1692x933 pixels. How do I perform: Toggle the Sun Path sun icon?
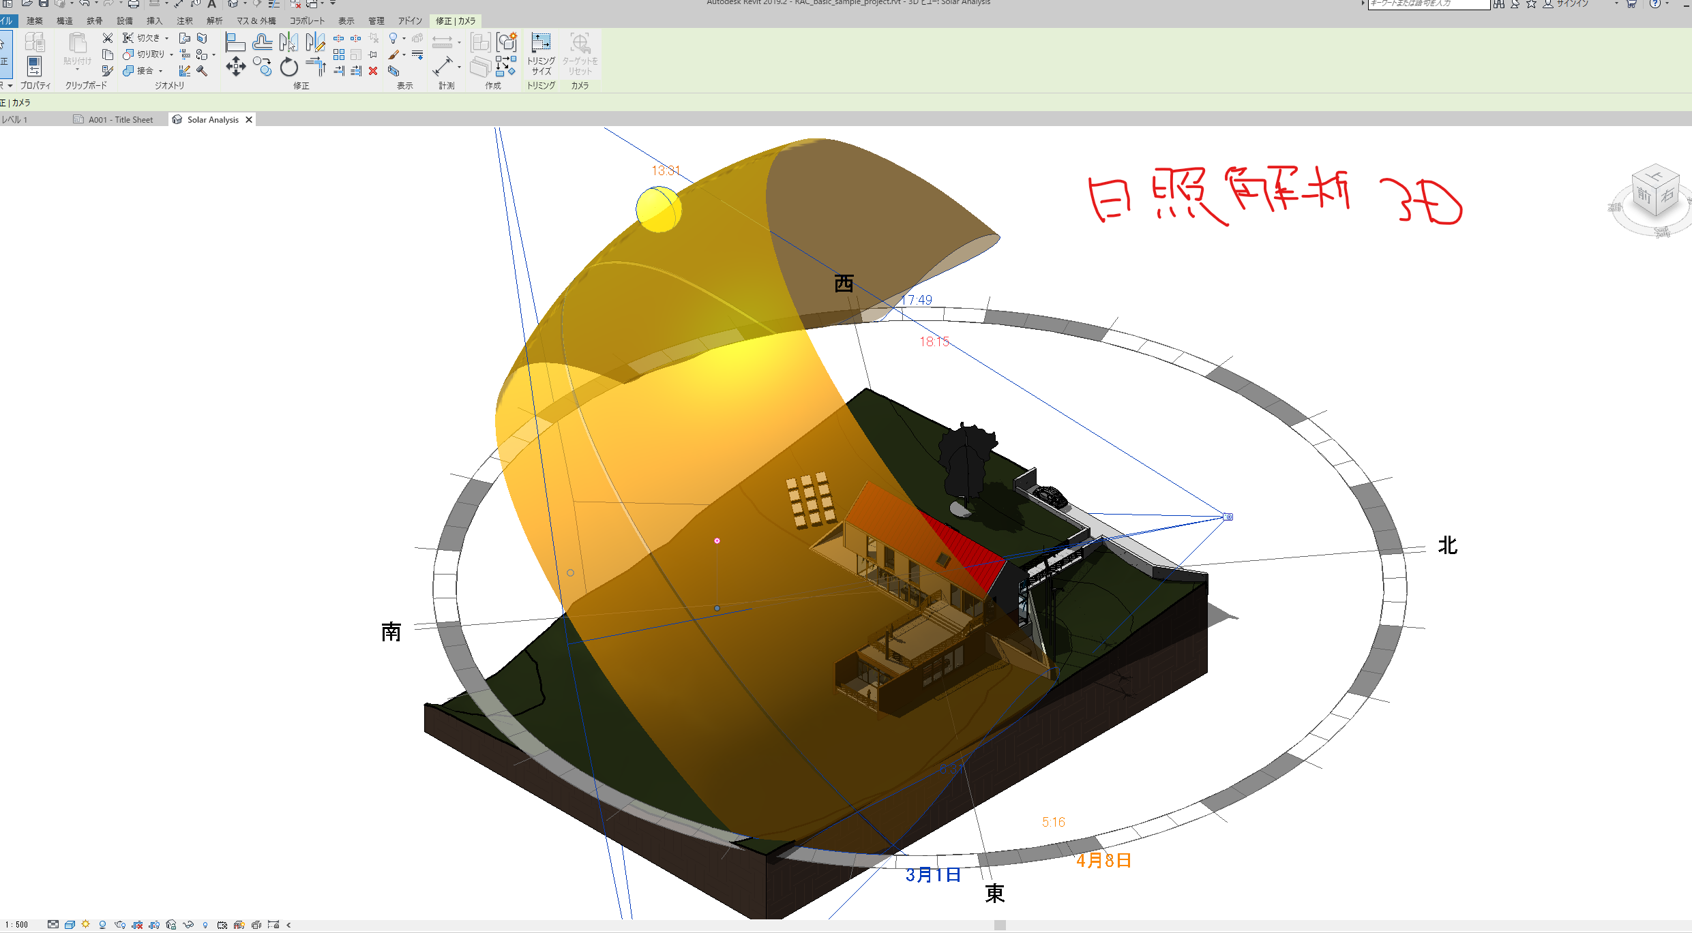point(85,925)
